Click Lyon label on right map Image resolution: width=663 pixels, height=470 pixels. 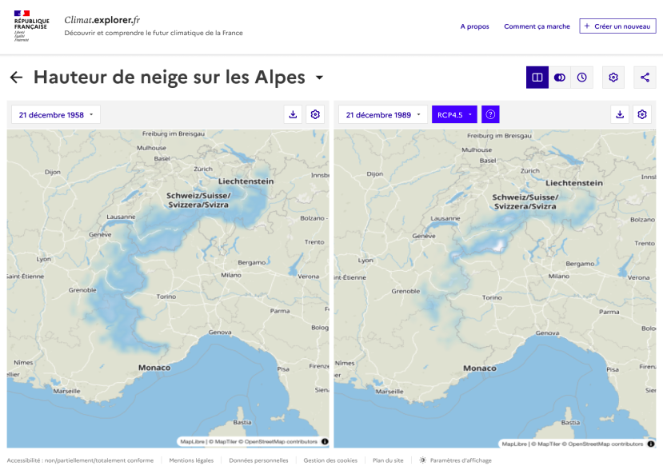click(x=365, y=261)
